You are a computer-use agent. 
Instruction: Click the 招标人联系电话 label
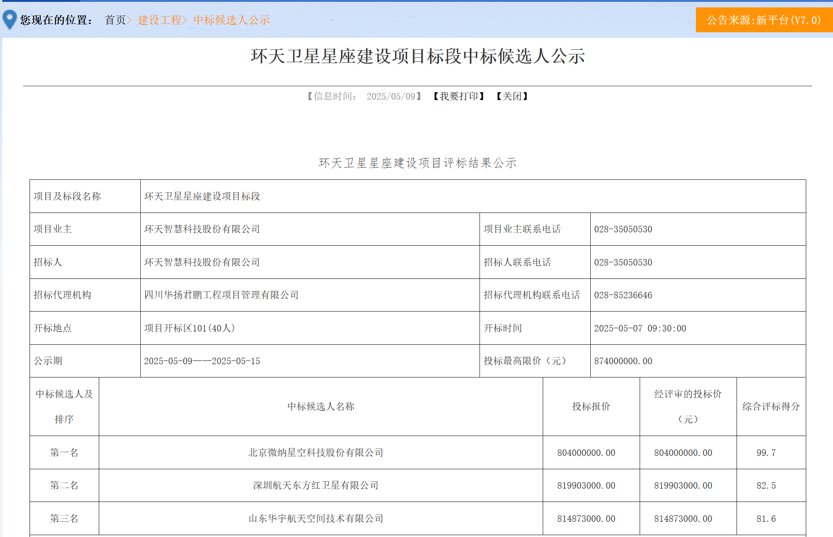(517, 262)
